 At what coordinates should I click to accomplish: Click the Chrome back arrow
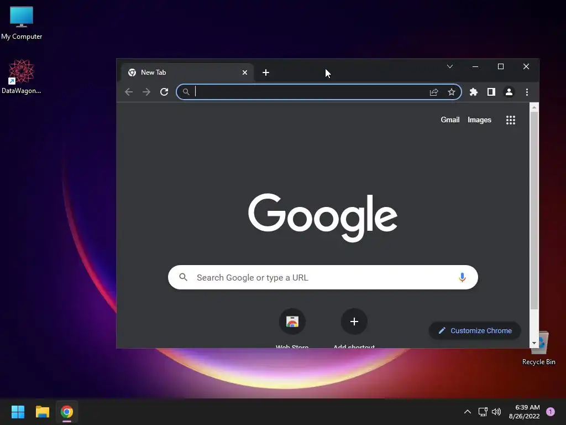point(129,92)
